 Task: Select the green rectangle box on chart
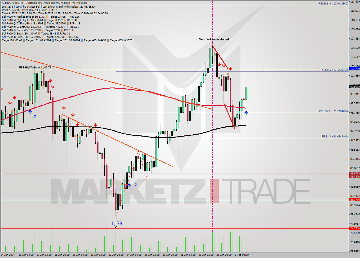tap(166, 153)
